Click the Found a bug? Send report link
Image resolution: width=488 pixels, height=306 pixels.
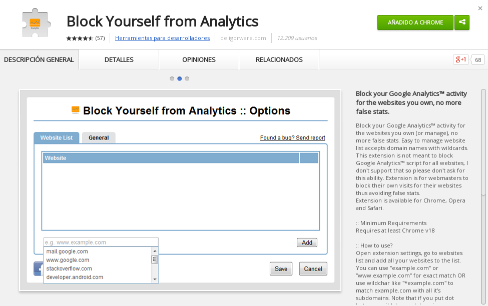coord(293,138)
